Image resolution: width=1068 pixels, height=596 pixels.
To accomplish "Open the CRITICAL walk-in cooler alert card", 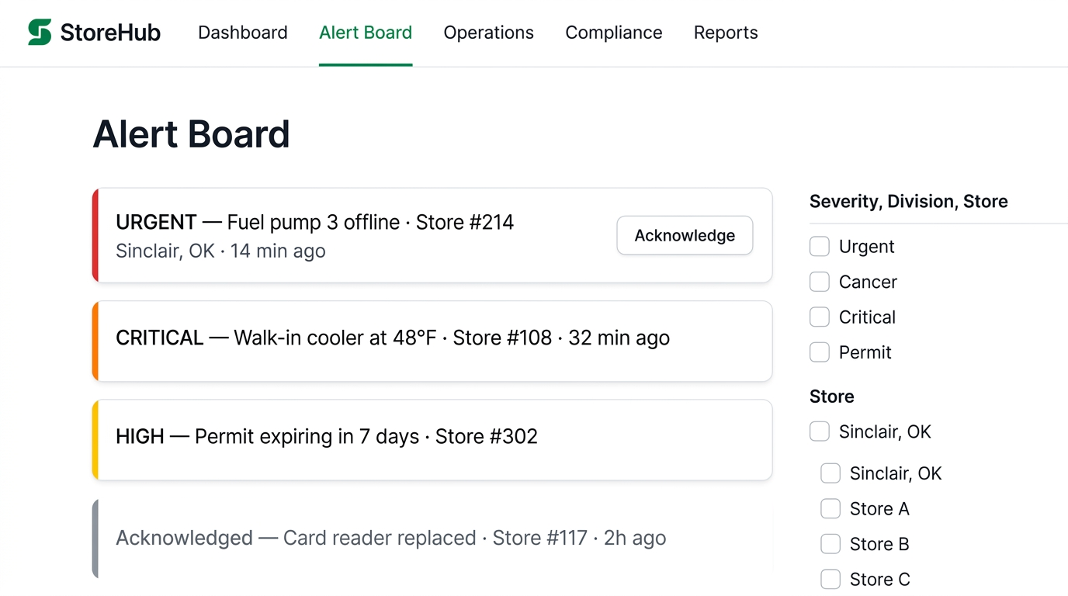I will (432, 341).
